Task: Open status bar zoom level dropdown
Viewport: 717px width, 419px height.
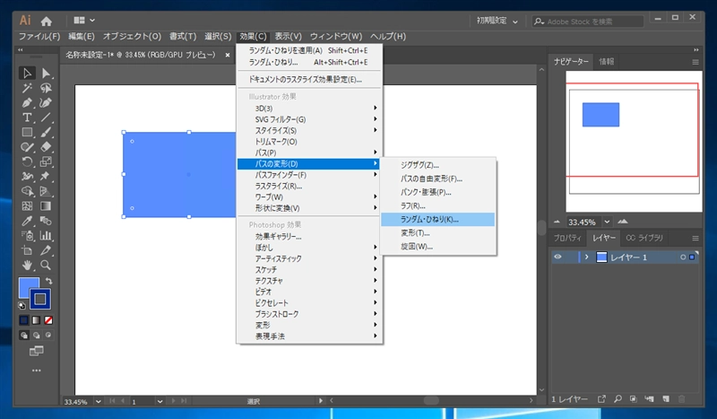Action: (98, 402)
